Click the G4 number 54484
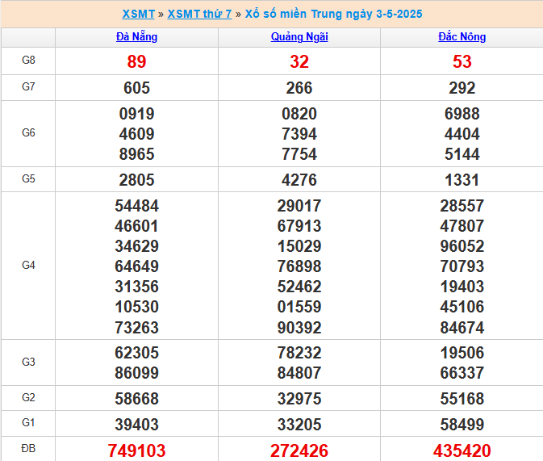 click(136, 206)
